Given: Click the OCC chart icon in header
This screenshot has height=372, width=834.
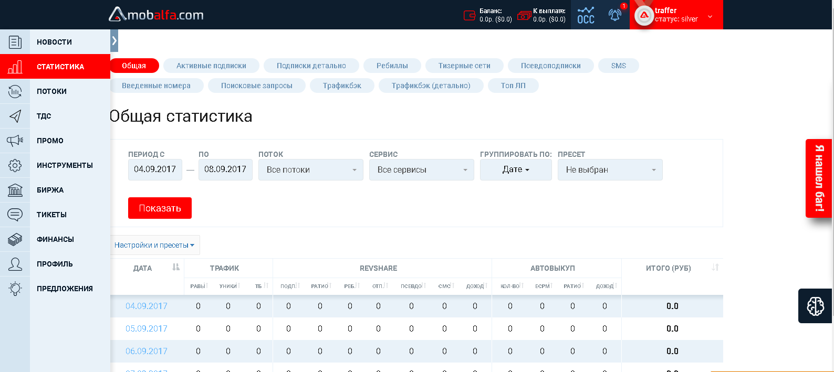Looking at the screenshot, I should click(x=586, y=15).
